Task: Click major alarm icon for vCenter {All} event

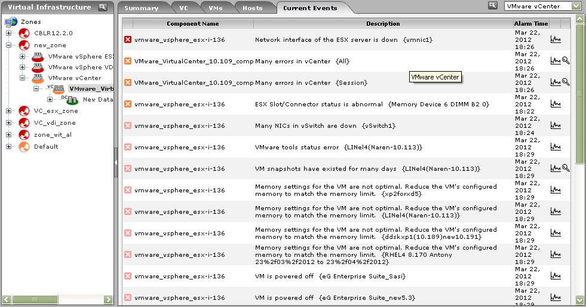Action: pos(128,61)
